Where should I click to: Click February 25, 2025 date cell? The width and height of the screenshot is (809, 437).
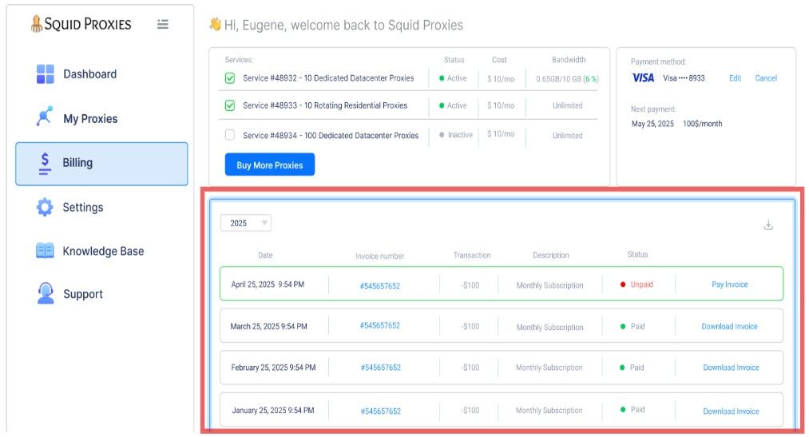pos(273,367)
